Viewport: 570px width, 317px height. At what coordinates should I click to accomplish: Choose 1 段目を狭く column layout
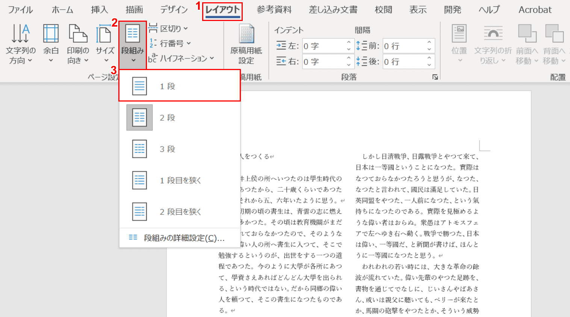(x=180, y=180)
